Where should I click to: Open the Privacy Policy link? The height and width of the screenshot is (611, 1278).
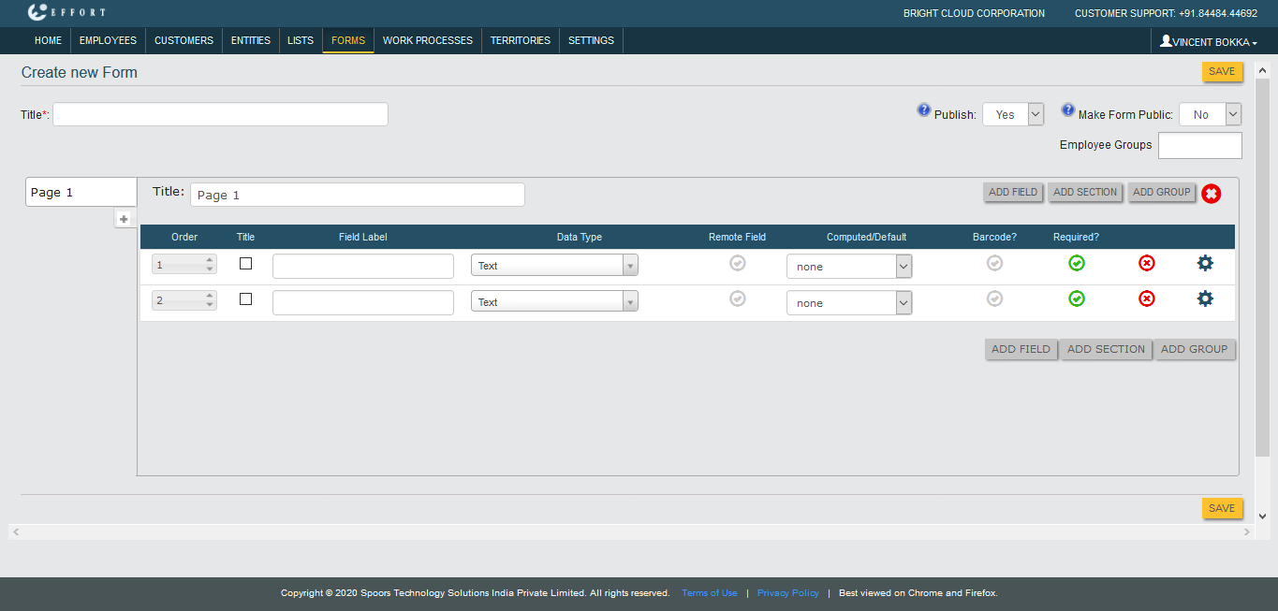pos(787,593)
